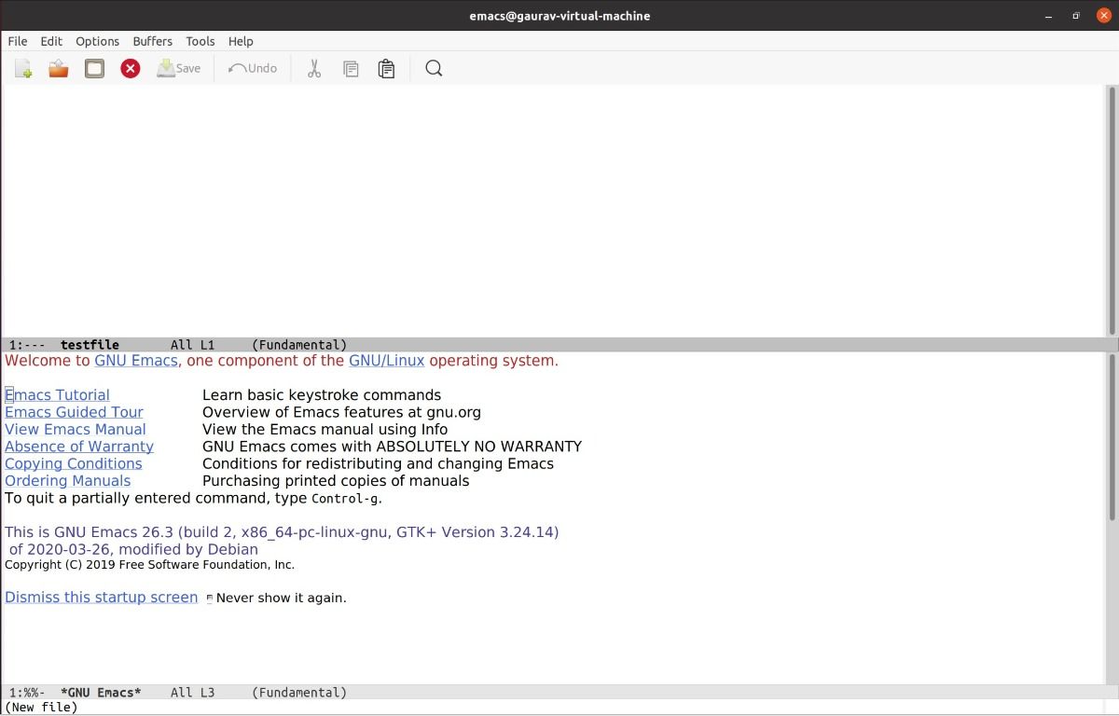Open the Edit menu
Viewport: 1119px width, 716px height.
click(x=51, y=41)
